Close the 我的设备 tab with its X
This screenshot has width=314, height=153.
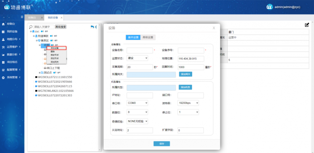tap(62, 18)
